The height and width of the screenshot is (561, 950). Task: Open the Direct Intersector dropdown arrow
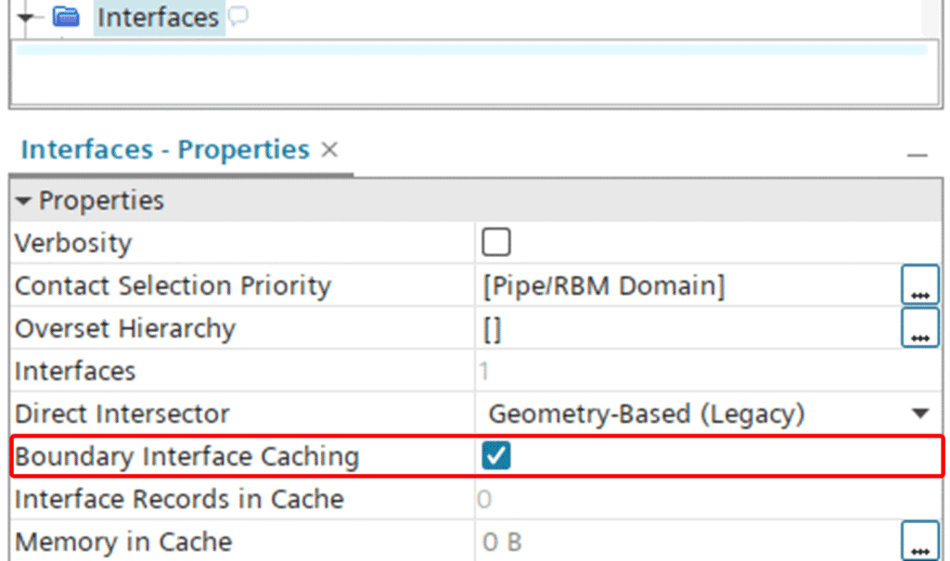920,414
